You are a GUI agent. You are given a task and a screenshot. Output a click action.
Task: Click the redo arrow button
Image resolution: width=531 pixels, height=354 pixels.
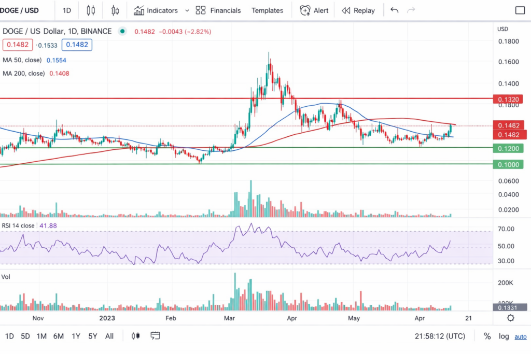click(x=411, y=10)
